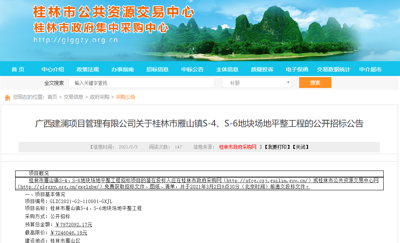Click the 项目名称 line with 雁山镇S-4、S-6
Screen dimensions: 400x243
[83, 209]
